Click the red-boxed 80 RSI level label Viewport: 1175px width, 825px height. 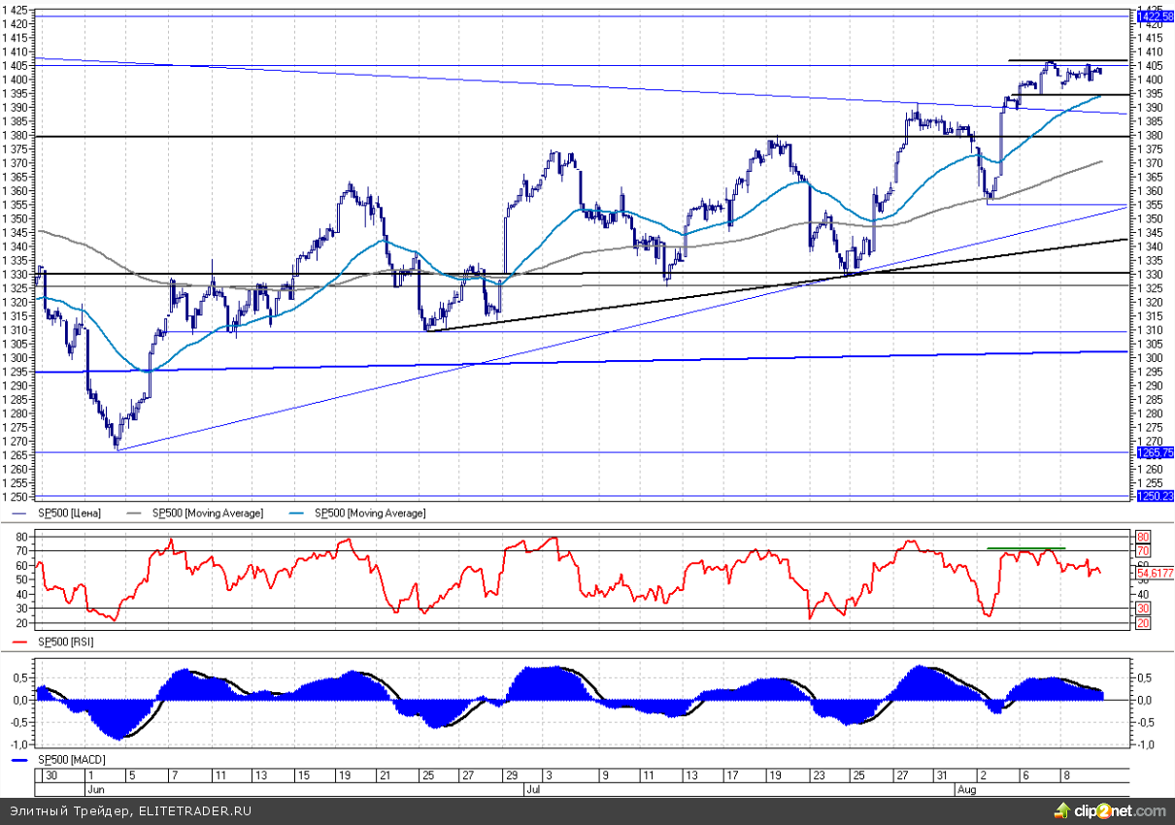(1143, 537)
